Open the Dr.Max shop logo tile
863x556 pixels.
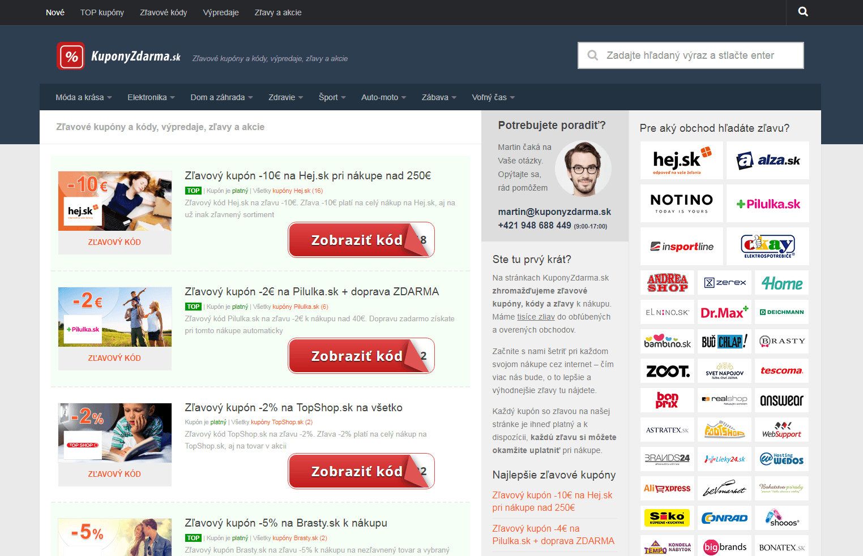click(x=725, y=312)
